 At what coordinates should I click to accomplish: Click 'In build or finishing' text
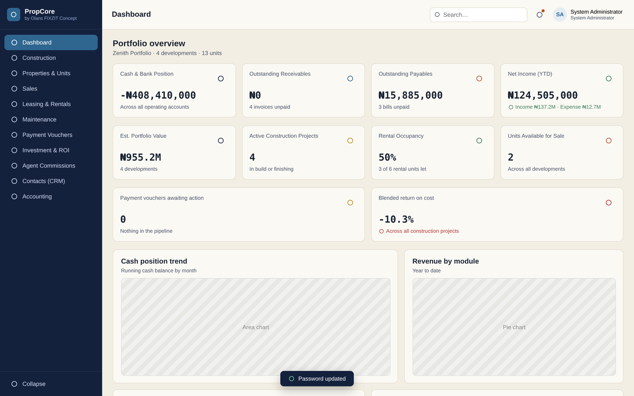(272, 169)
